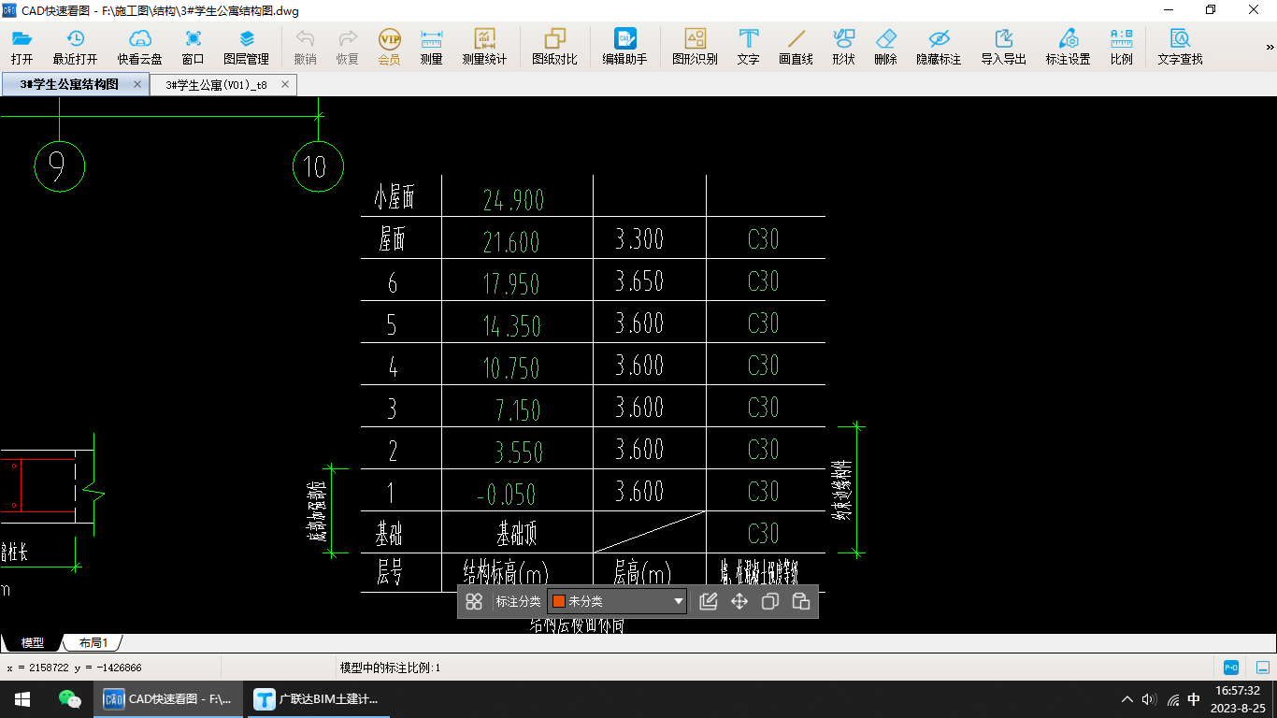Click the 基础顶 cell in table
The width and height of the screenshot is (1277, 718).
[x=517, y=533]
